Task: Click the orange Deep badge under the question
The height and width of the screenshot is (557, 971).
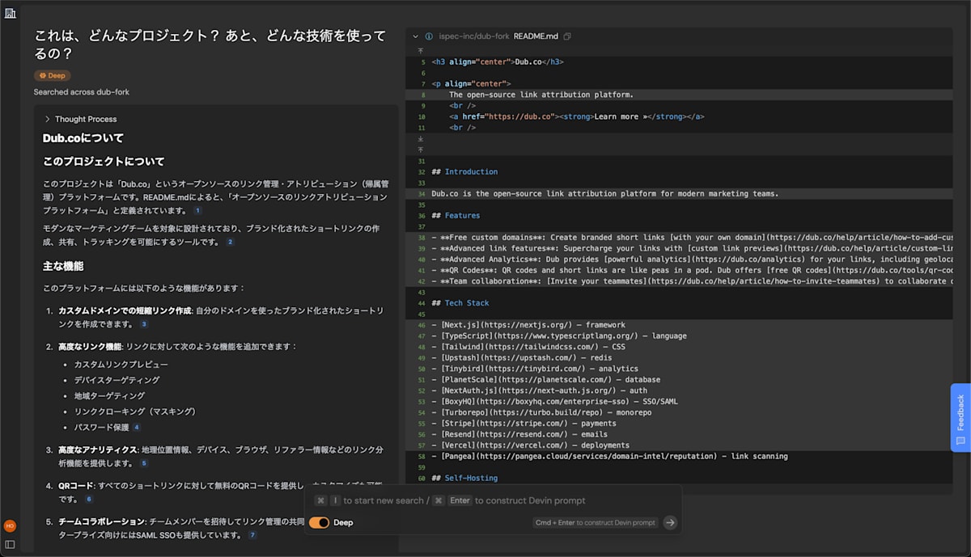Action: [x=53, y=75]
